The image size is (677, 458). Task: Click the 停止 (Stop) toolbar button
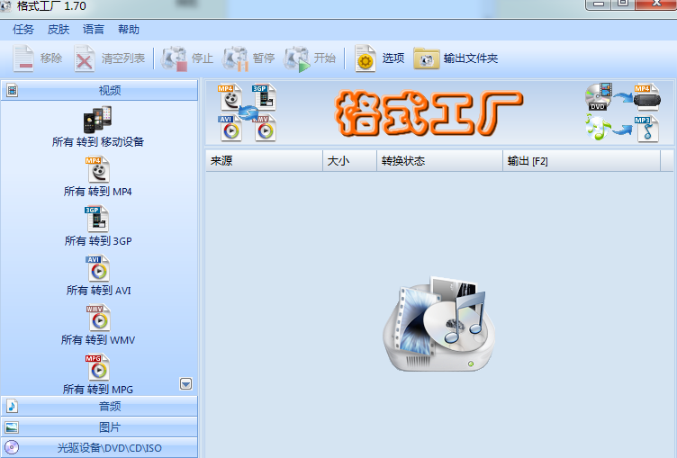(x=187, y=58)
